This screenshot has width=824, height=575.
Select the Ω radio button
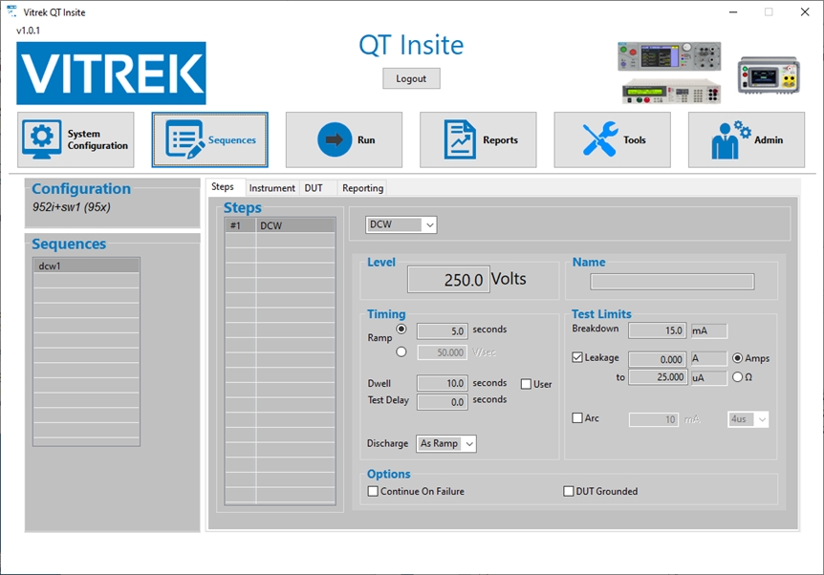click(738, 377)
